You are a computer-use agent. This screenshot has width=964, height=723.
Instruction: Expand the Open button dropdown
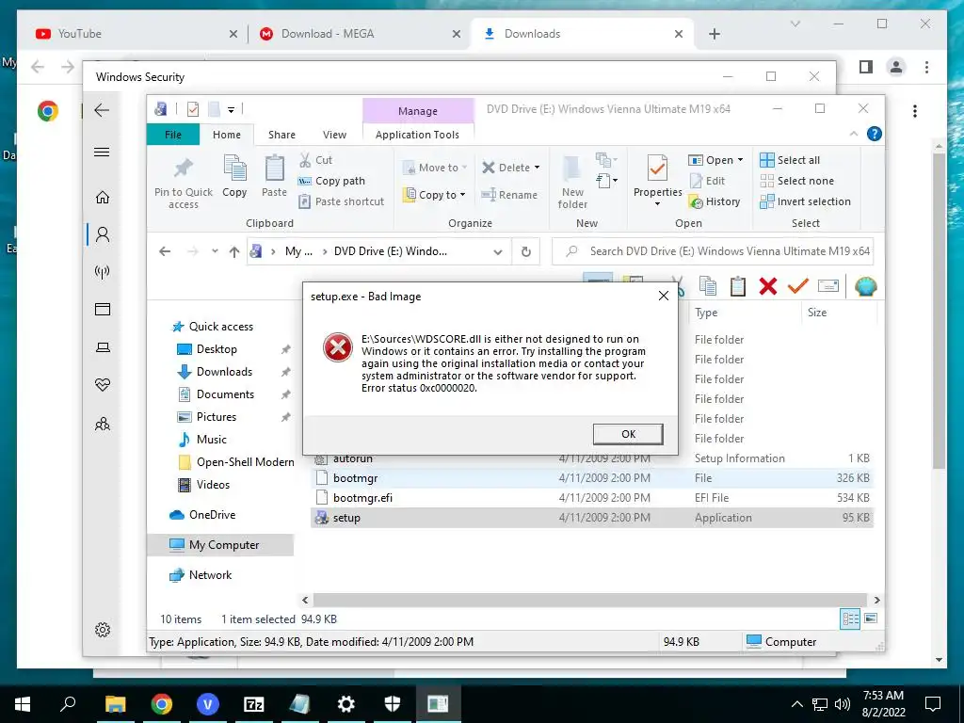click(x=740, y=160)
